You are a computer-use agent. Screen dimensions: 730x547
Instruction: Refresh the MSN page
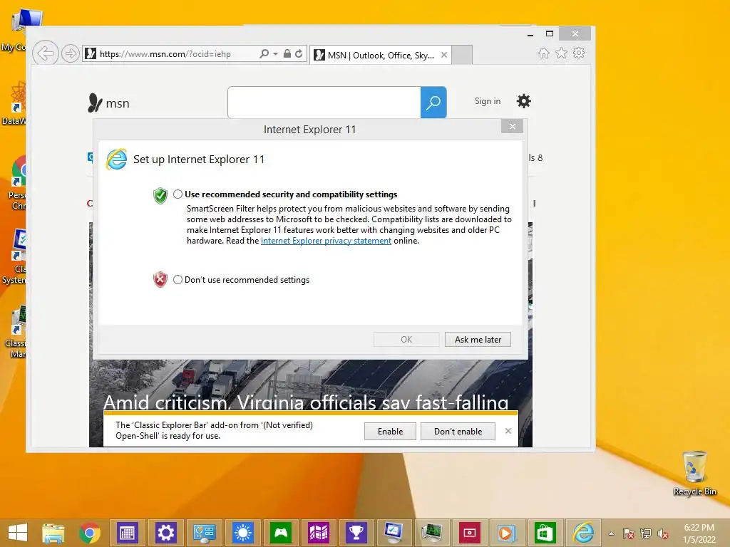(299, 54)
